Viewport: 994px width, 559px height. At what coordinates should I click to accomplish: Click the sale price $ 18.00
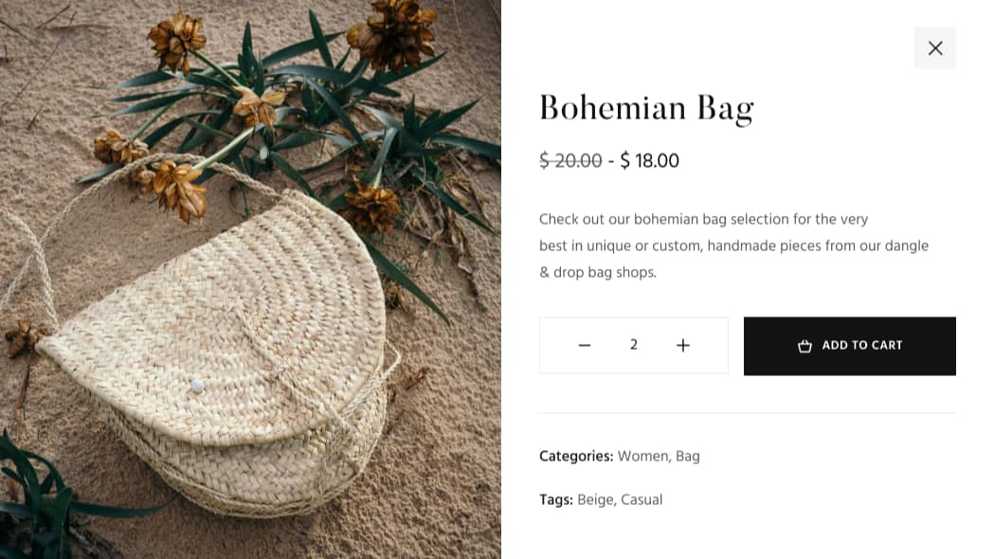coord(650,161)
